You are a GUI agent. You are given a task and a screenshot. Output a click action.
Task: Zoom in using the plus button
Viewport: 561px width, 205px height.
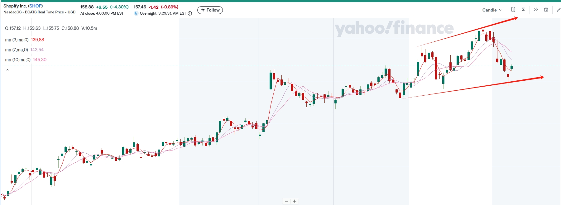295,201
